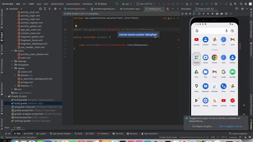
Task: Open the Pixel 4 API 33 device dropdown
Action: (x=145, y=4)
